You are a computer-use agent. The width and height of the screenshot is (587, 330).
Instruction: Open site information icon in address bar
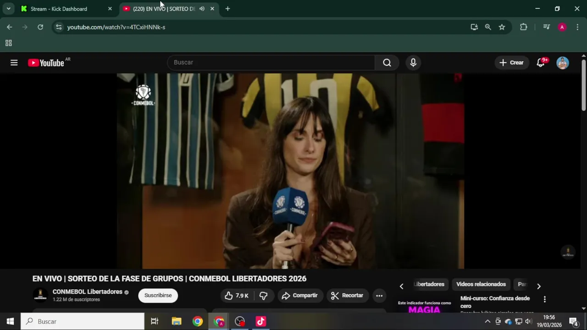(x=58, y=27)
